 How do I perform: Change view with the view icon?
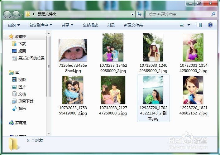[x=182, y=25]
